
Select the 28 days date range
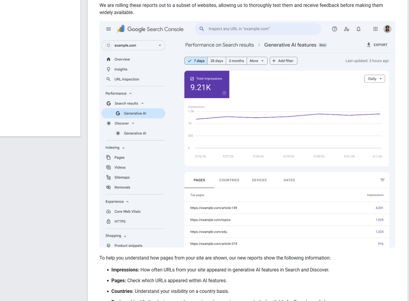(x=217, y=61)
